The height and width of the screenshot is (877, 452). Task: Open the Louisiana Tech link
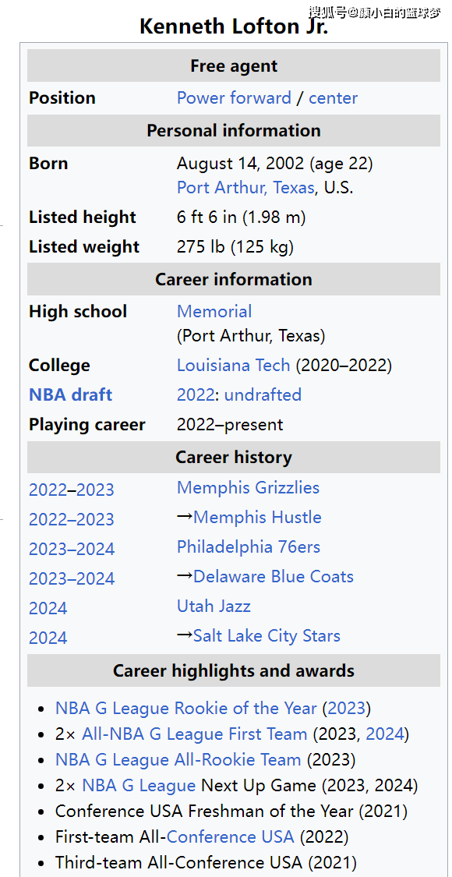(233, 366)
